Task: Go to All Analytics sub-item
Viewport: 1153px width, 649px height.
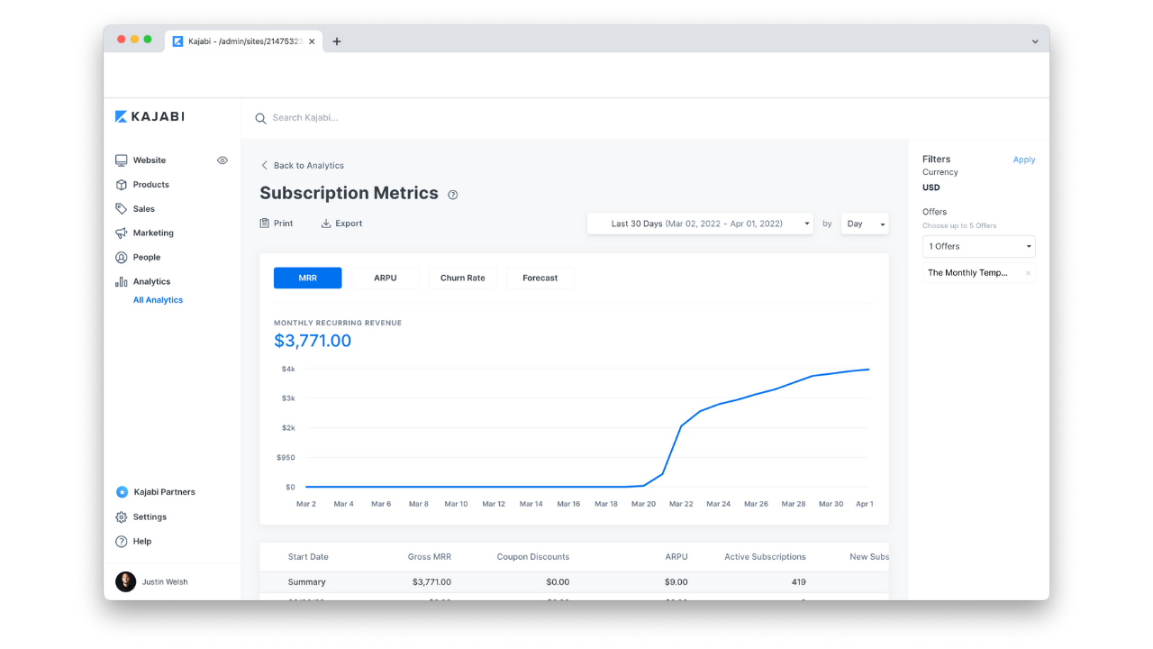Action: (x=158, y=300)
